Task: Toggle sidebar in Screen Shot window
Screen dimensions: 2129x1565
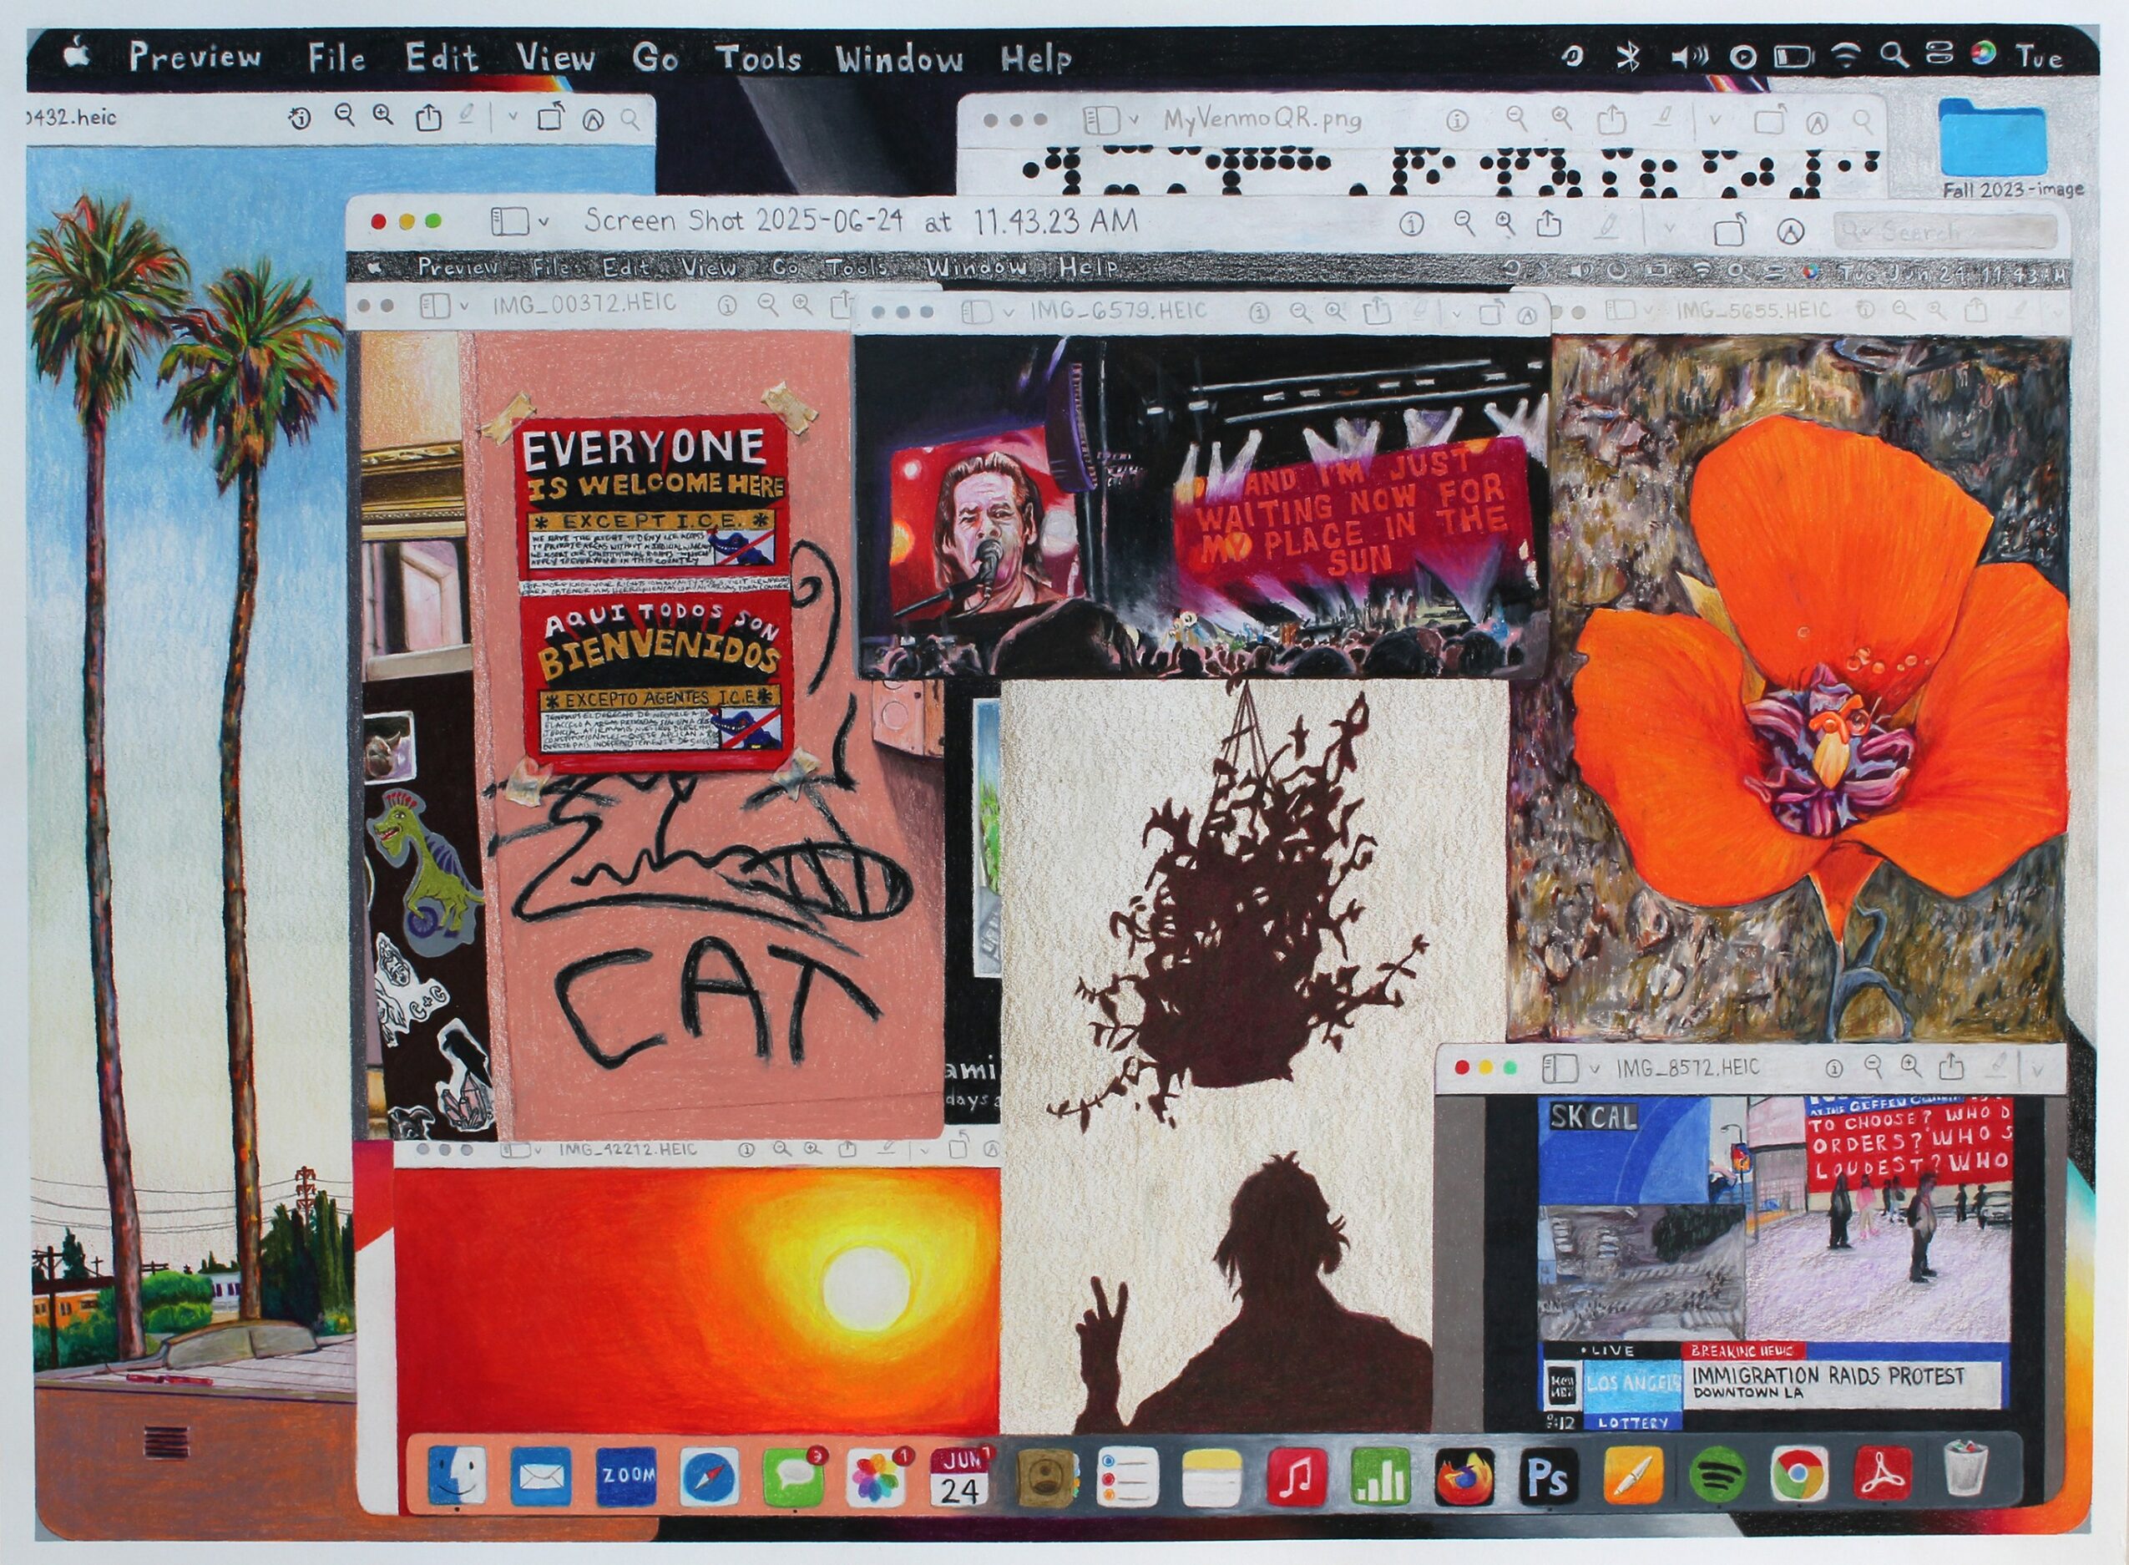Action: coord(508,223)
